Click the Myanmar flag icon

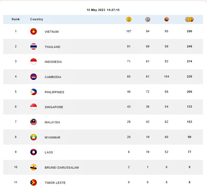point(34,137)
